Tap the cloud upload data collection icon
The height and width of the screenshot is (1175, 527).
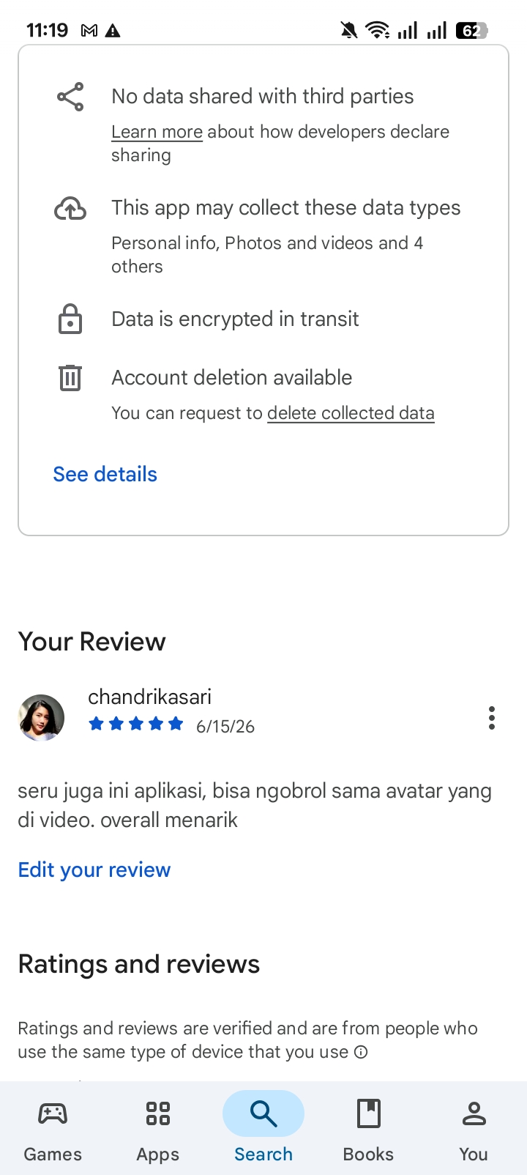tap(70, 209)
